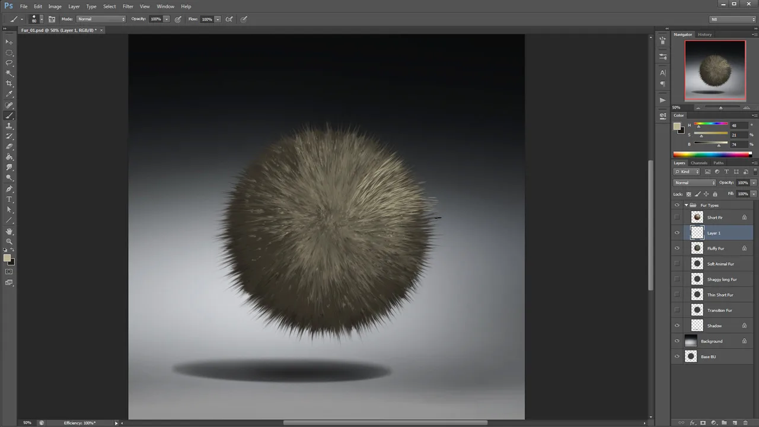Image resolution: width=759 pixels, height=427 pixels.
Task: Select the Shaggy long Fur layer
Action: (722, 279)
